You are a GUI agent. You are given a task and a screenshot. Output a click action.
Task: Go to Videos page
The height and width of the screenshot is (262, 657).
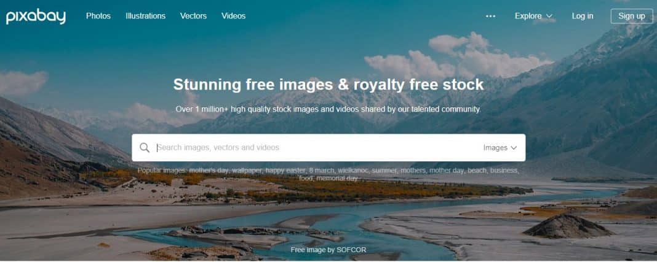pyautogui.click(x=233, y=16)
